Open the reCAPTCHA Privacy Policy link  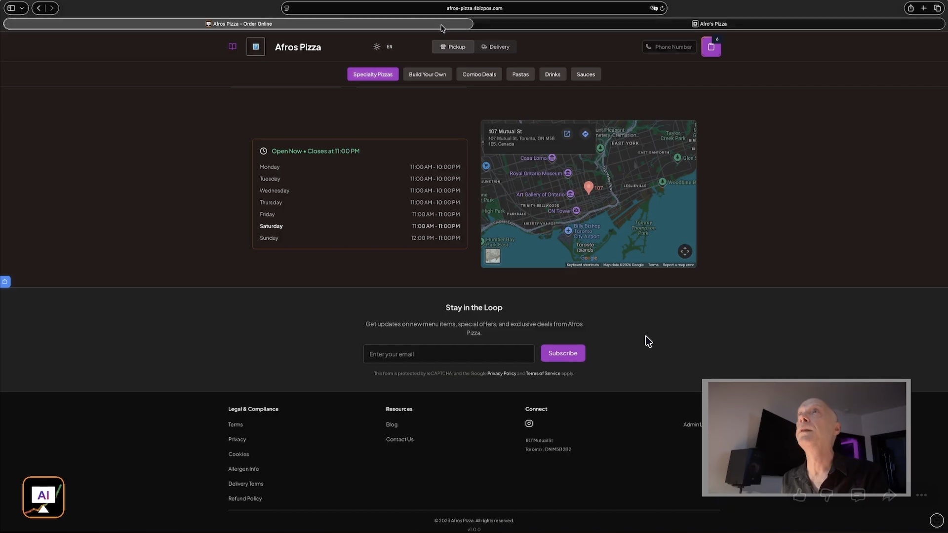(x=502, y=374)
